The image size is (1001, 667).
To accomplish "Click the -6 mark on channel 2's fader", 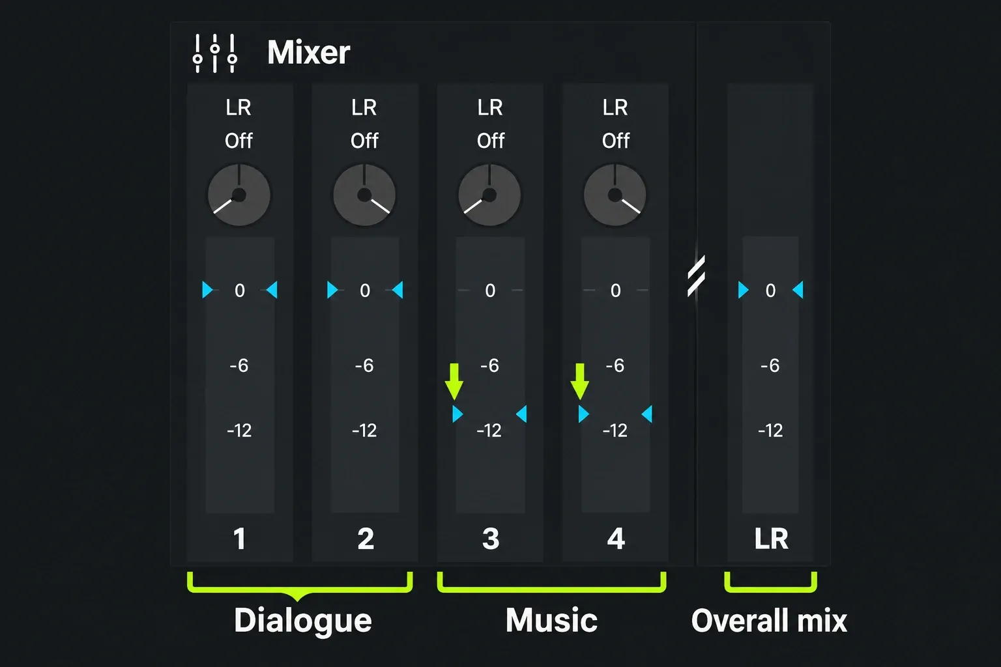I will pyautogui.click(x=364, y=365).
